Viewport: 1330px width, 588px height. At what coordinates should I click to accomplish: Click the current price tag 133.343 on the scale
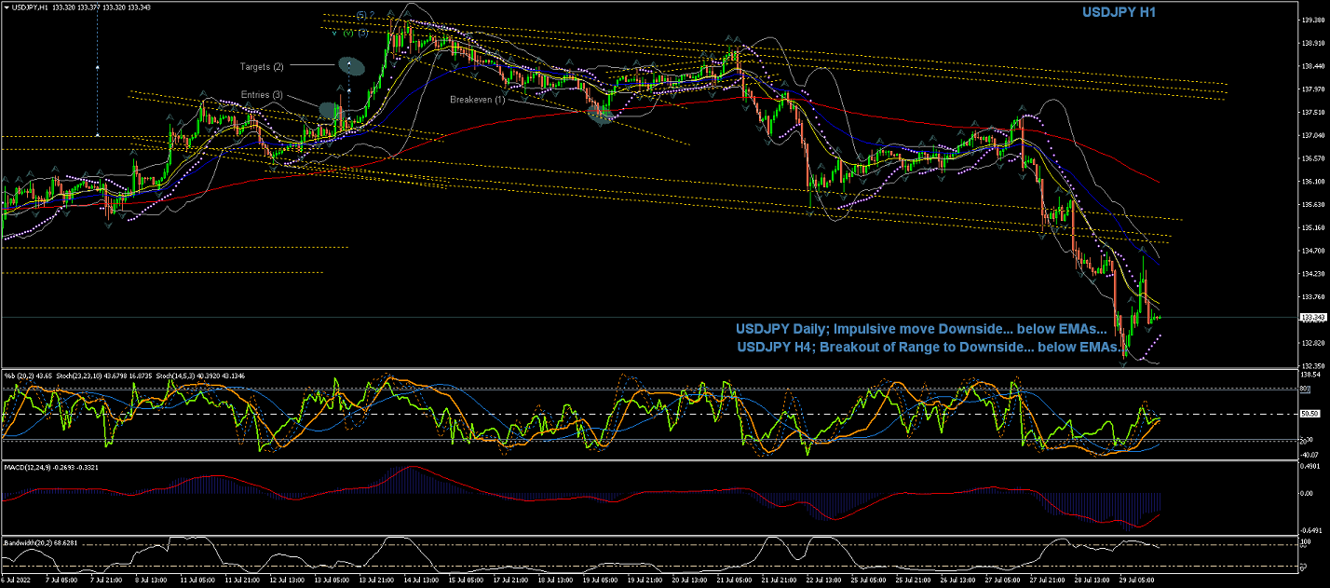click(1311, 318)
